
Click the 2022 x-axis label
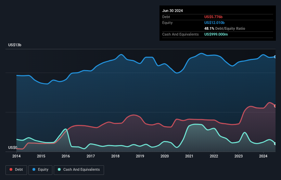click(x=214, y=156)
